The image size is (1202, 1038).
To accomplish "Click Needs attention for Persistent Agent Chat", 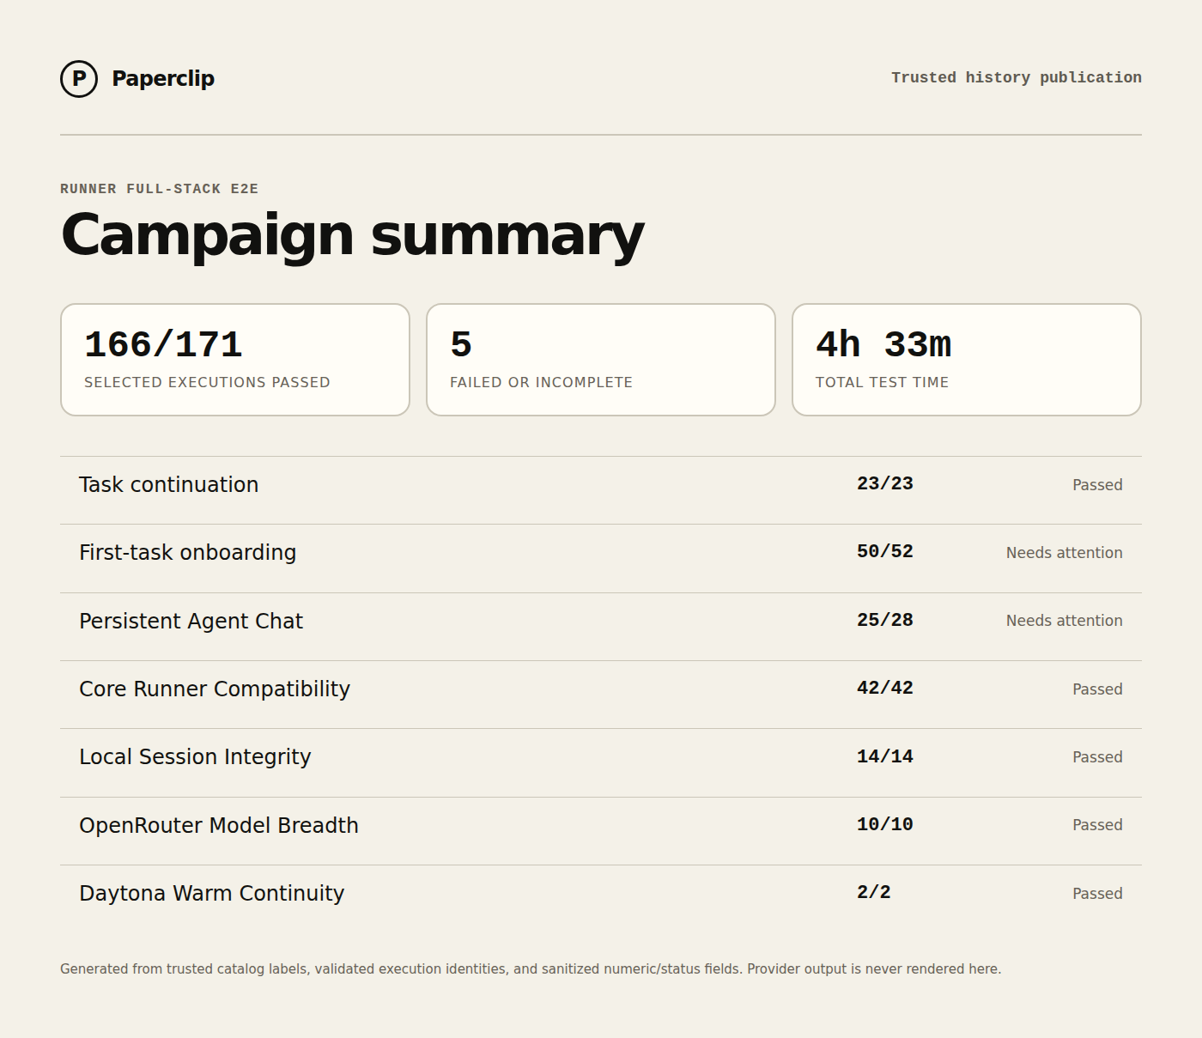I will click(x=1065, y=621).
